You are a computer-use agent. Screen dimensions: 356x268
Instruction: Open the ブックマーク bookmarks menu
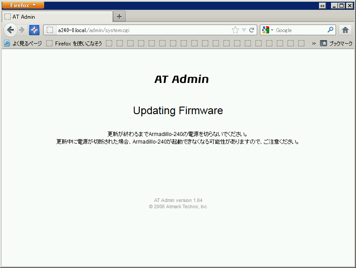click(x=336, y=43)
